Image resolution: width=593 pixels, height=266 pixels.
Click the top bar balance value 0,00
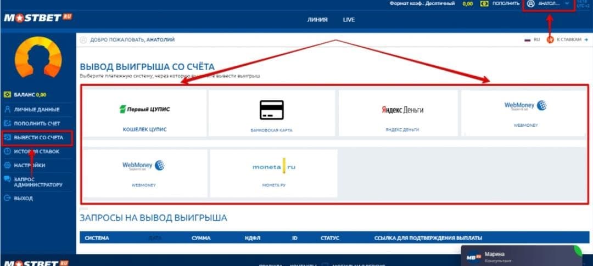pyautogui.click(x=467, y=3)
